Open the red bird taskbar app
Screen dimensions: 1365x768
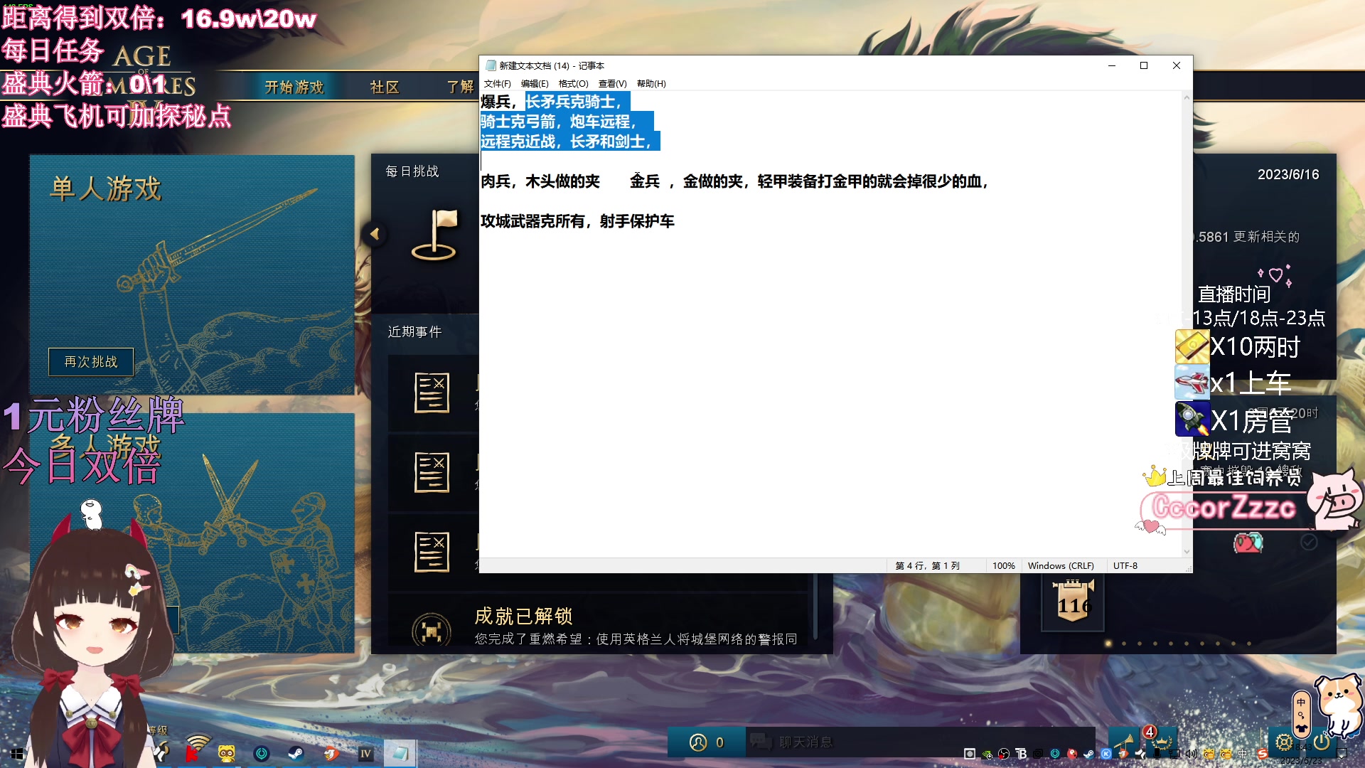pyautogui.click(x=331, y=754)
